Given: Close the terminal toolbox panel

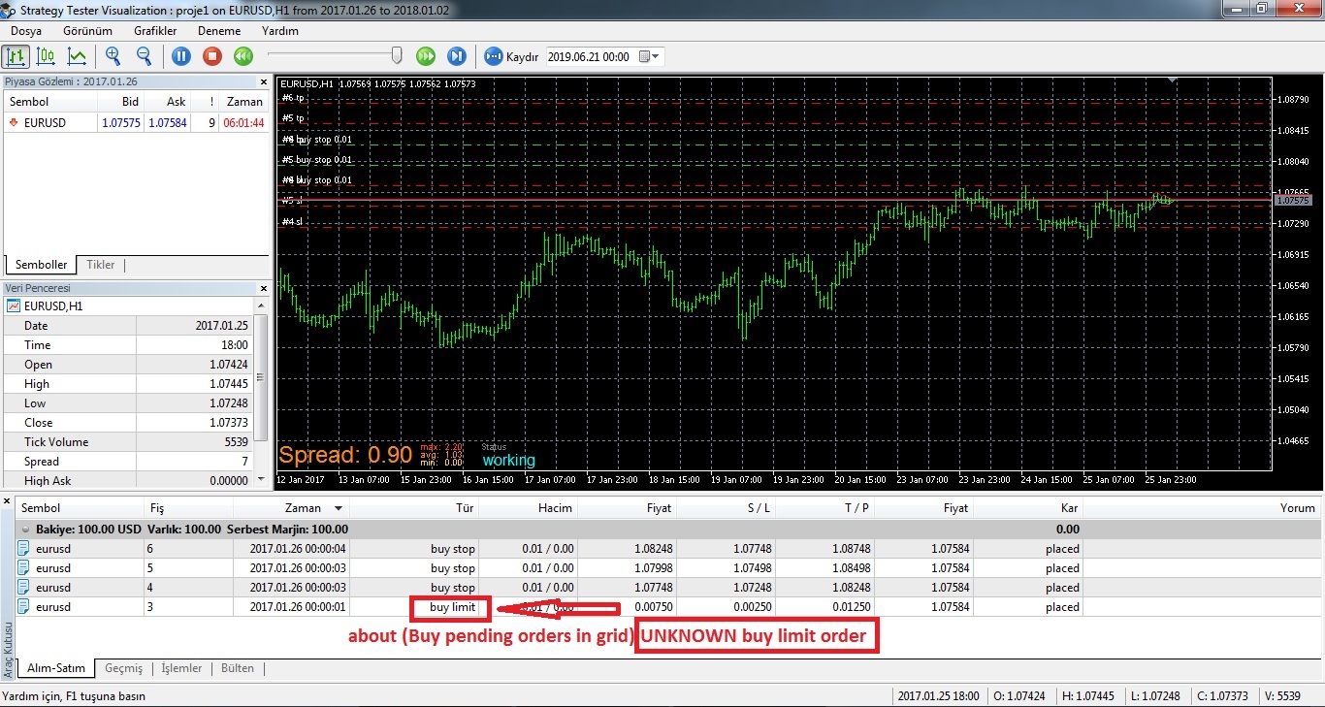Looking at the screenshot, I should [8, 501].
